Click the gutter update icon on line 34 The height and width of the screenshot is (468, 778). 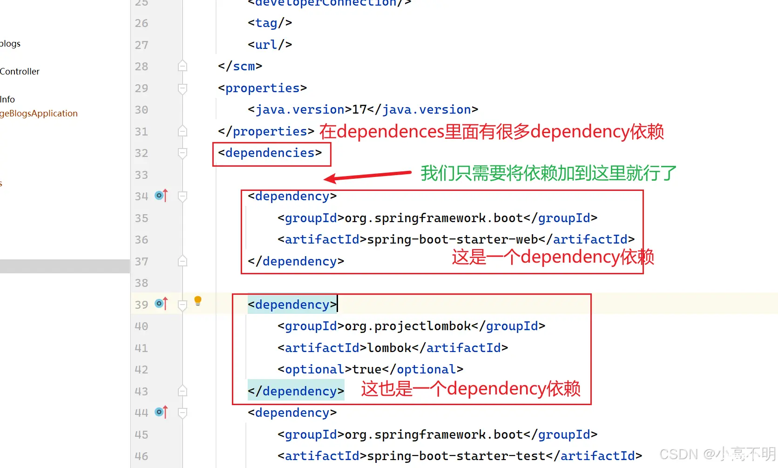click(161, 196)
